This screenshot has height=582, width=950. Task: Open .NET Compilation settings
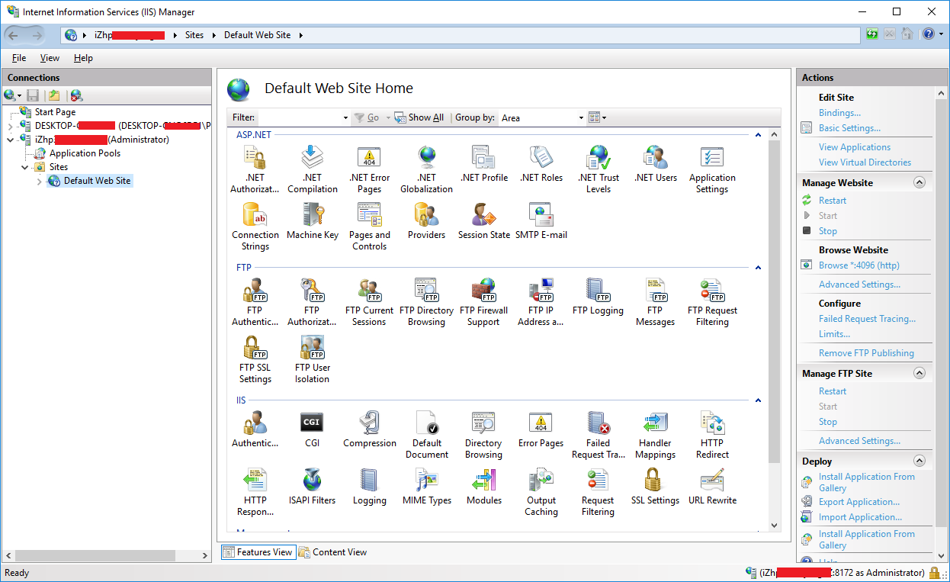tap(312, 169)
